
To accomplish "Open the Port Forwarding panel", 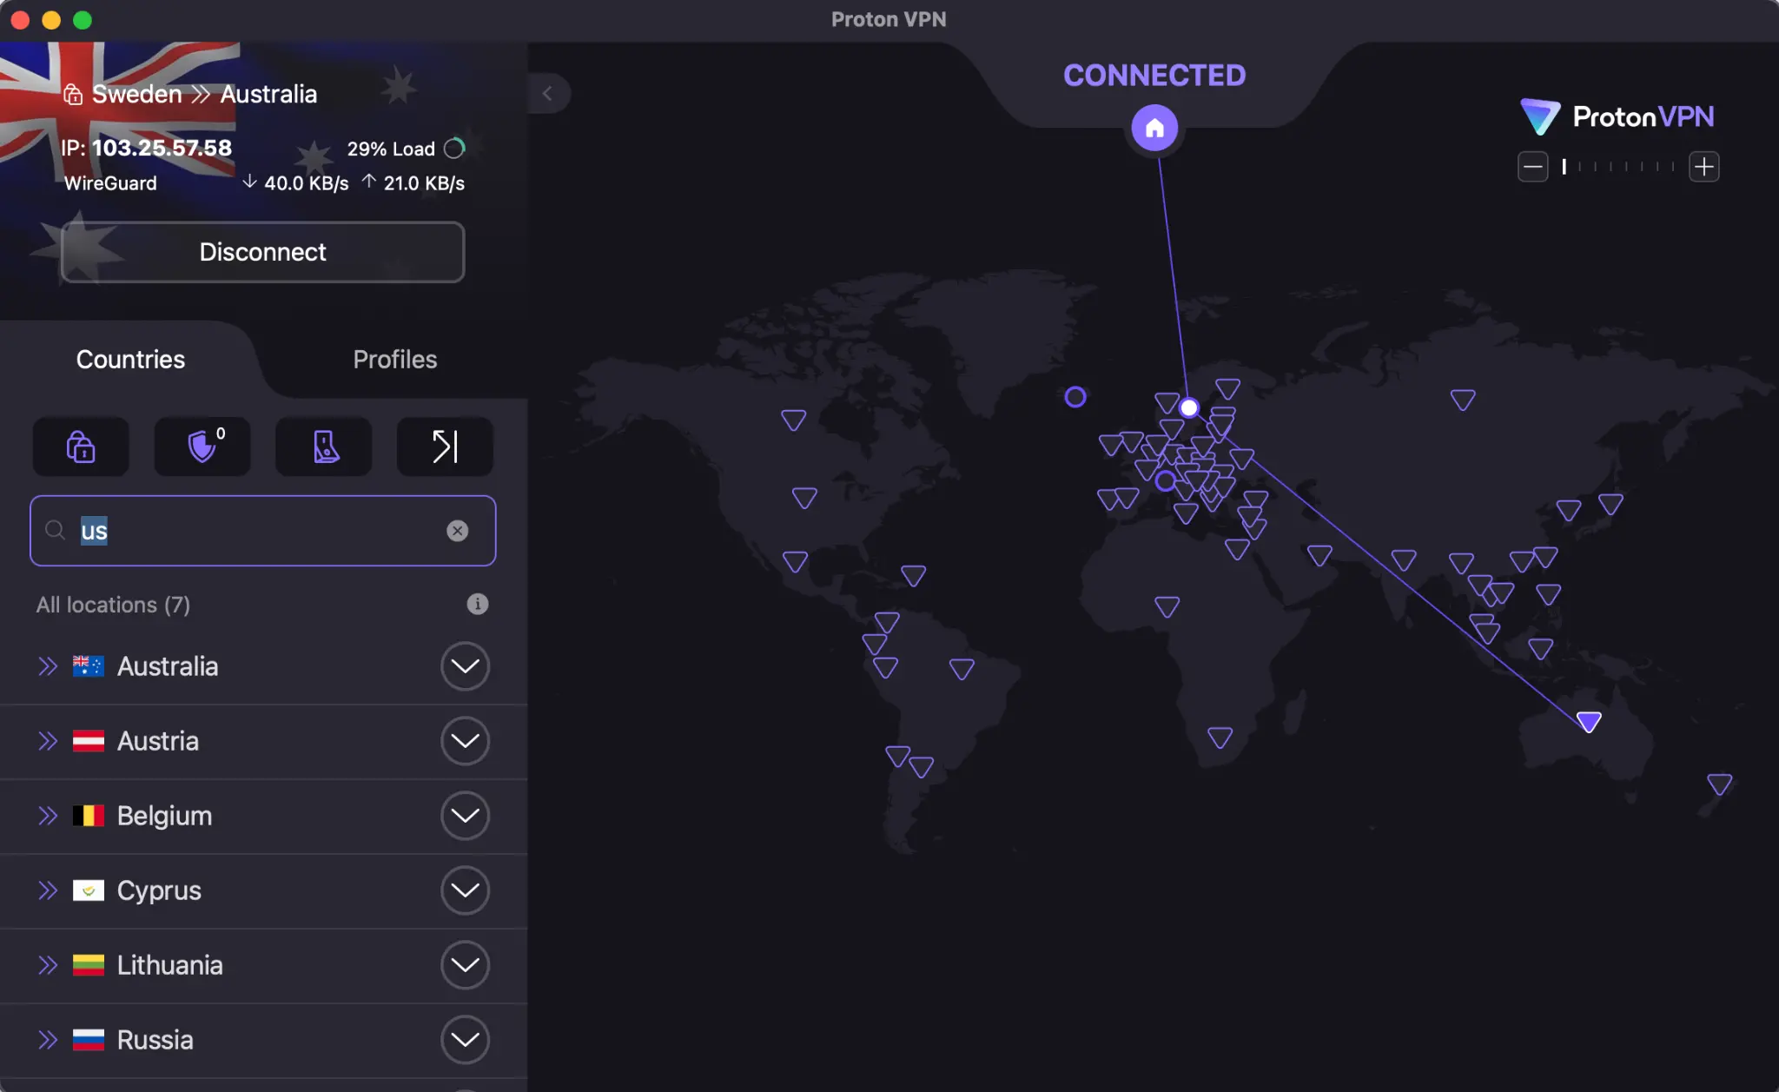I will tap(444, 447).
